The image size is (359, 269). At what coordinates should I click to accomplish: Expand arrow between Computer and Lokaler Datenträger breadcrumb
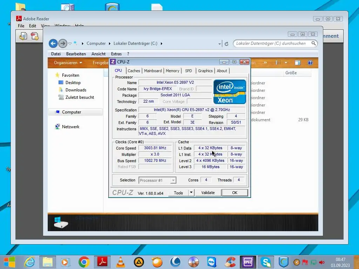pos(109,43)
